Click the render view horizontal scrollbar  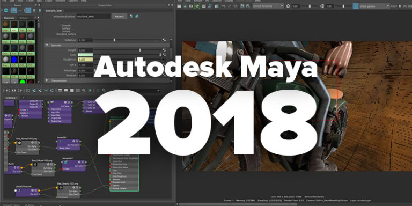[238, 204]
